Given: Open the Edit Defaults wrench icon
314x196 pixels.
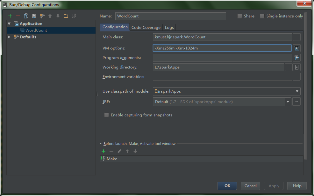Looking at the screenshot, I should pyautogui.click(x=42, y=16).
